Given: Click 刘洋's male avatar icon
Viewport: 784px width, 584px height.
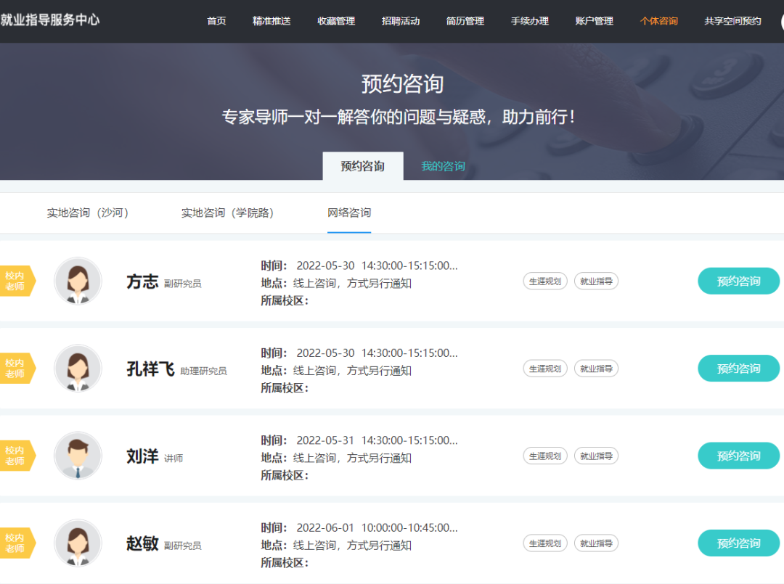Looking at the screenshot, I should click(78, 456).
